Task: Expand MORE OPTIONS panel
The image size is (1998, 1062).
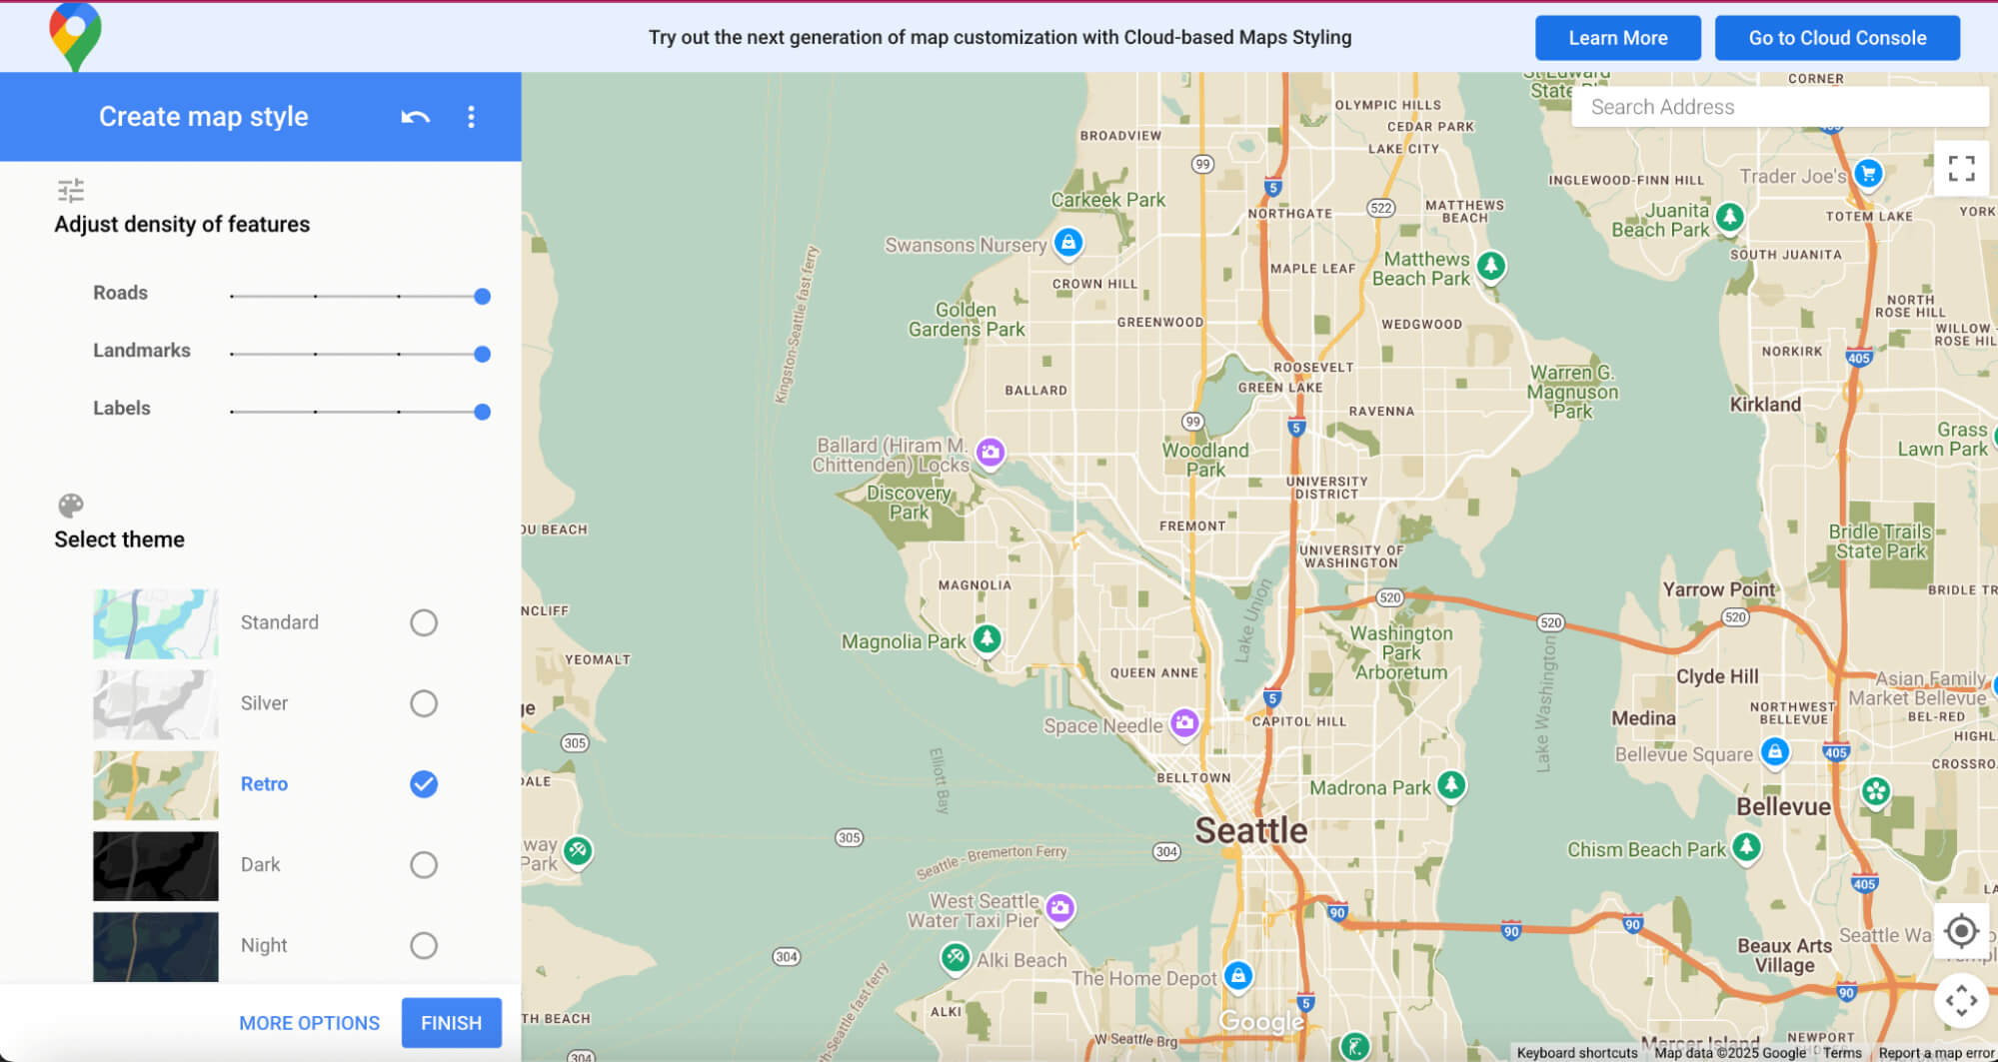Action: point(309,1022)
